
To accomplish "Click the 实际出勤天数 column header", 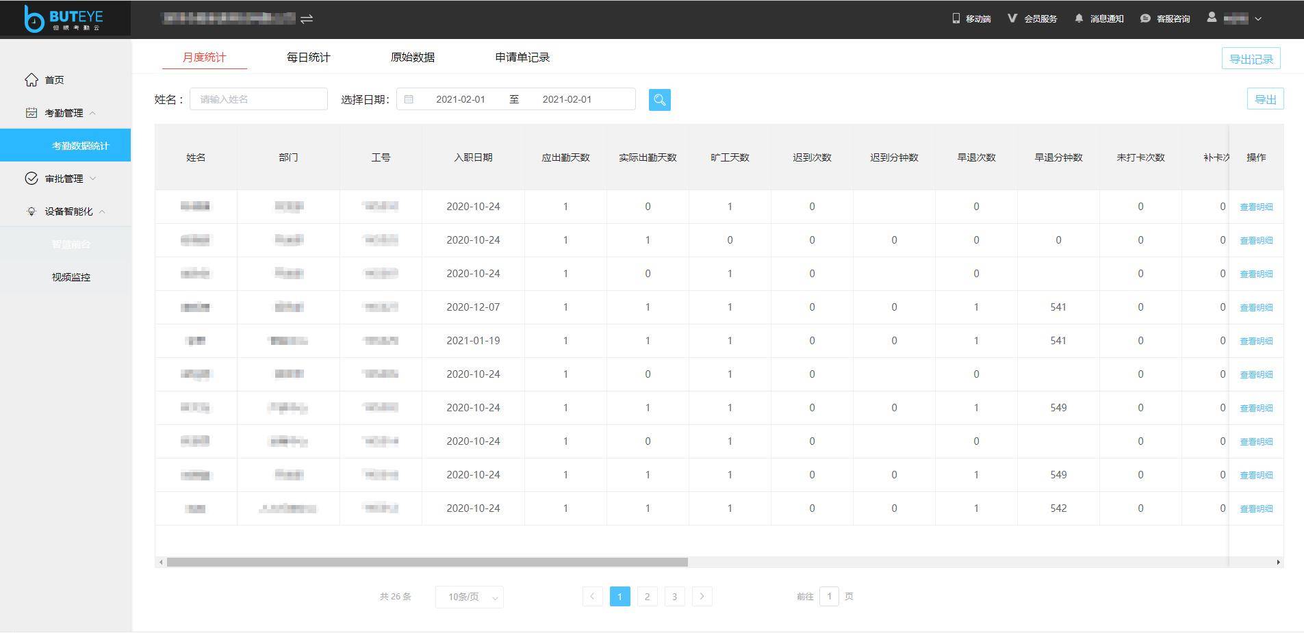I will (x=648, y=157).
